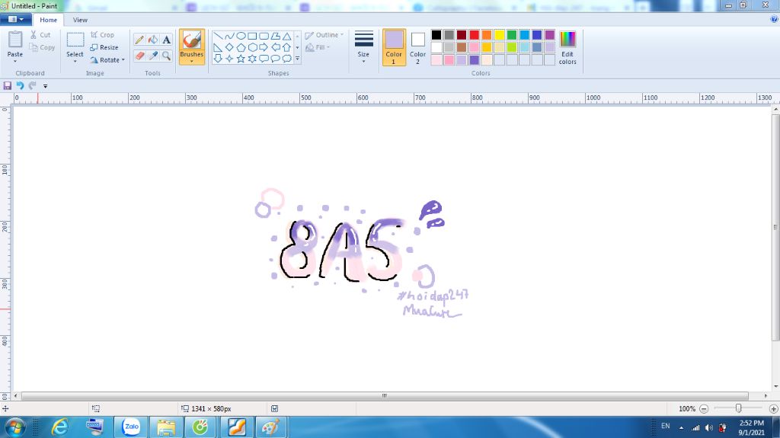Screen dimensions: 780x438
Task: Click the Brushes brush icon
Action: click(x=191, y=40)
